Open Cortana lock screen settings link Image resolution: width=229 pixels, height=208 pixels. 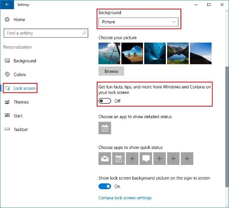[x=125, y=198]
